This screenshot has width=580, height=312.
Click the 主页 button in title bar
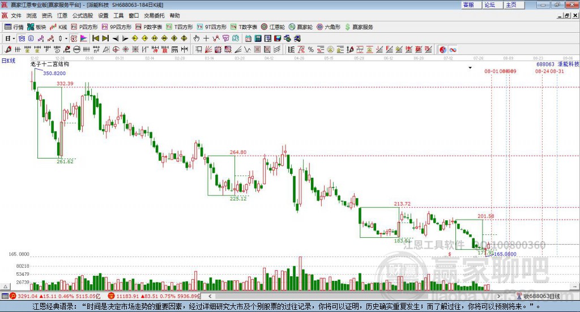pos(514,5)
